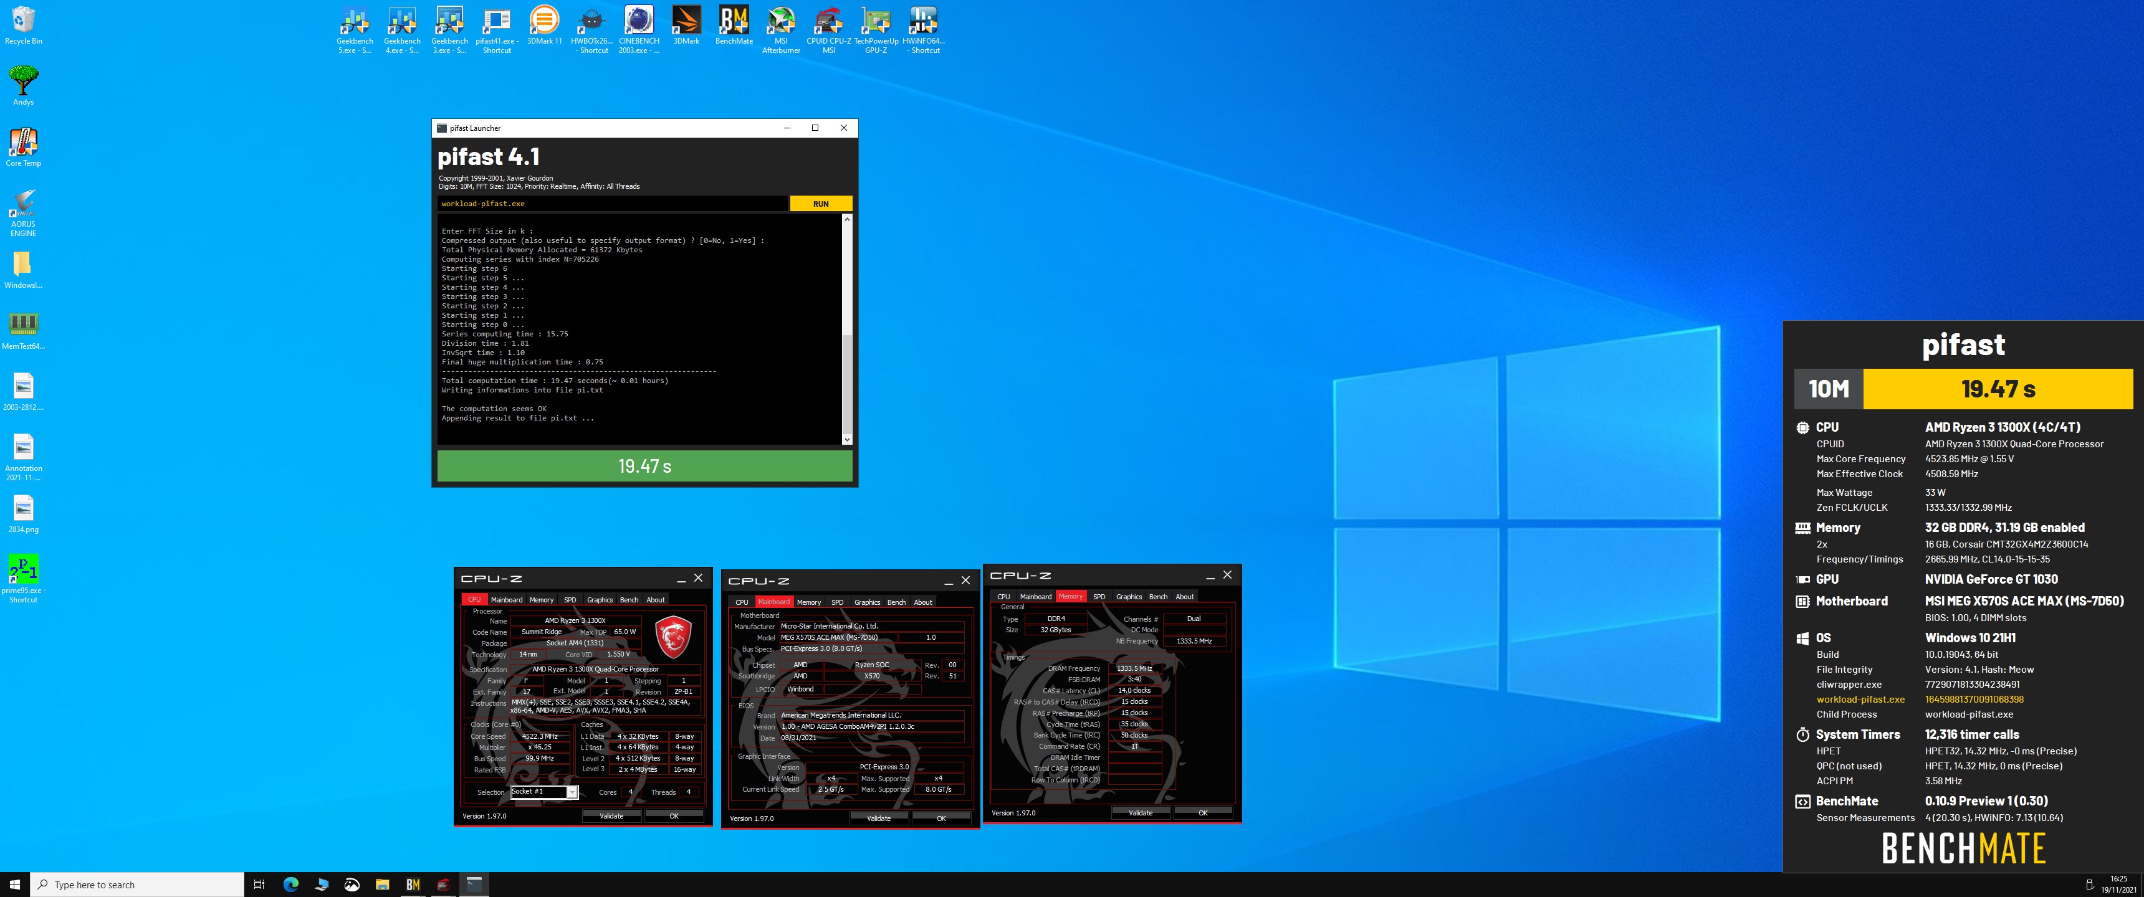This screenshot has height=897, width=2144.
Task: Switch to Memory tab in CPU-Z processor window
Action: [541, 599]
